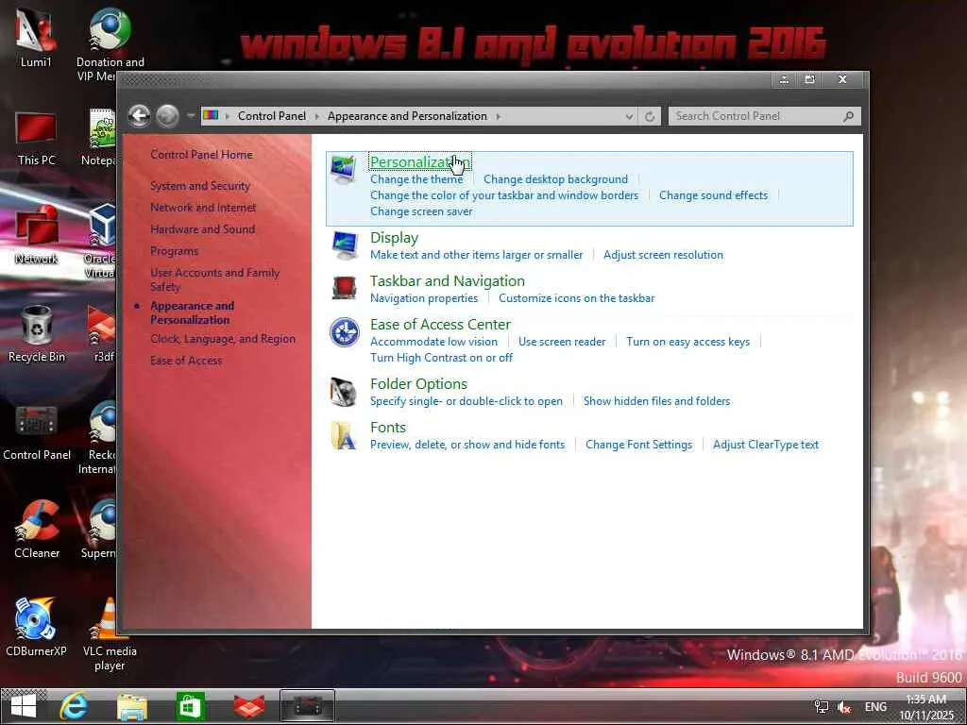
Task: Open the Windows Store taskbar icon
Action: tap(190, 706)
